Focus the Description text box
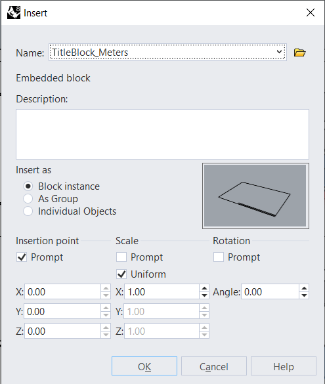 162,134
